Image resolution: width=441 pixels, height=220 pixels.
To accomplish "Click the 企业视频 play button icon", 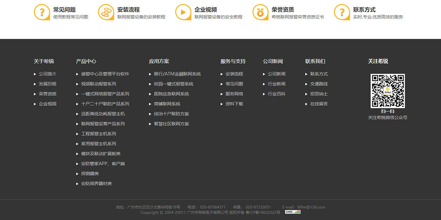I will [183, 12].
